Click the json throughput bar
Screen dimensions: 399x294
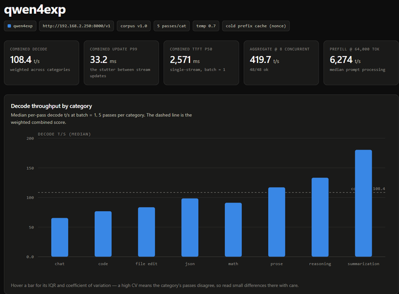point(190,227)
